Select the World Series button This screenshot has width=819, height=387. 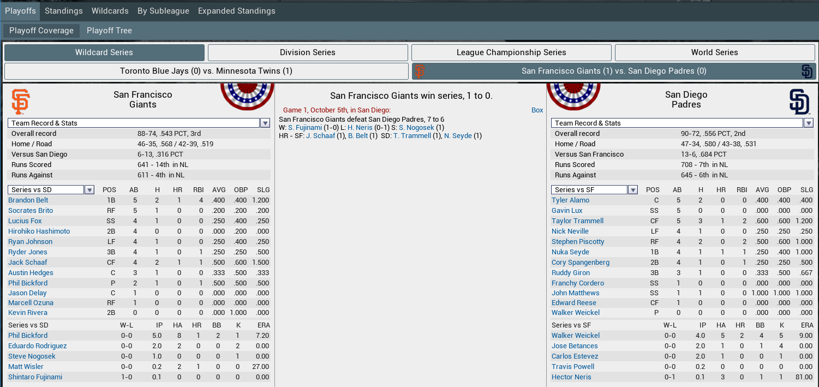[714, 52]
